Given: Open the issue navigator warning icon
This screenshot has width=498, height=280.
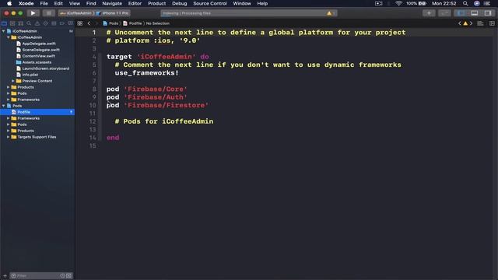Looking at the screenshot, I should [x=37, y=23].
